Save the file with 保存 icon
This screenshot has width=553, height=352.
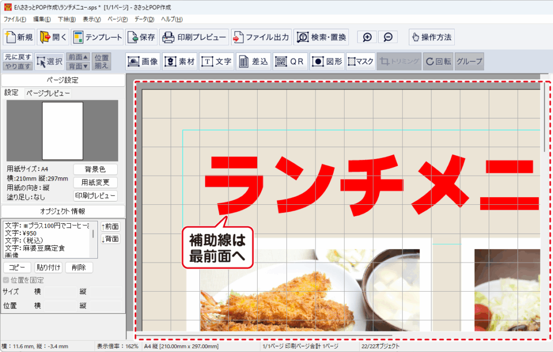[141, 37]
